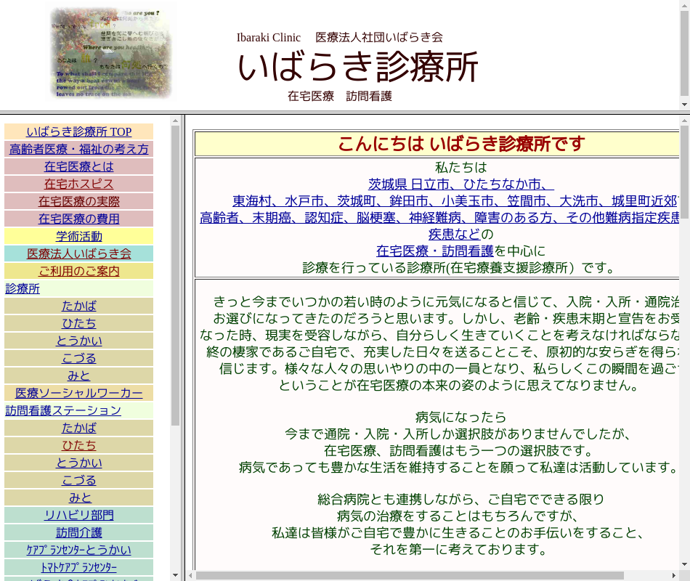Image resolution: width=690 pixels, height=581 pixels.
Task: Open 在宅医療の実際 link
Action: pos(78,201)
